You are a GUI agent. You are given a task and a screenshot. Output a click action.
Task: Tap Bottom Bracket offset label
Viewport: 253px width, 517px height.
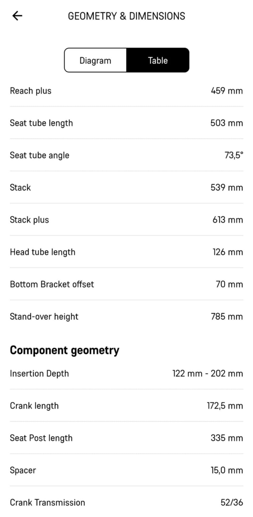52,284
